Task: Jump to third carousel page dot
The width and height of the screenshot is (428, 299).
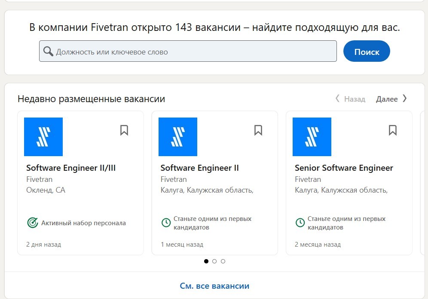Action: pos(223,261)
